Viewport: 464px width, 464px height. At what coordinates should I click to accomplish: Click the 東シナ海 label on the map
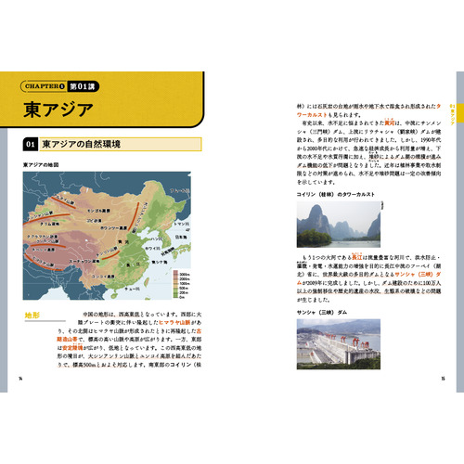point(160,262)
